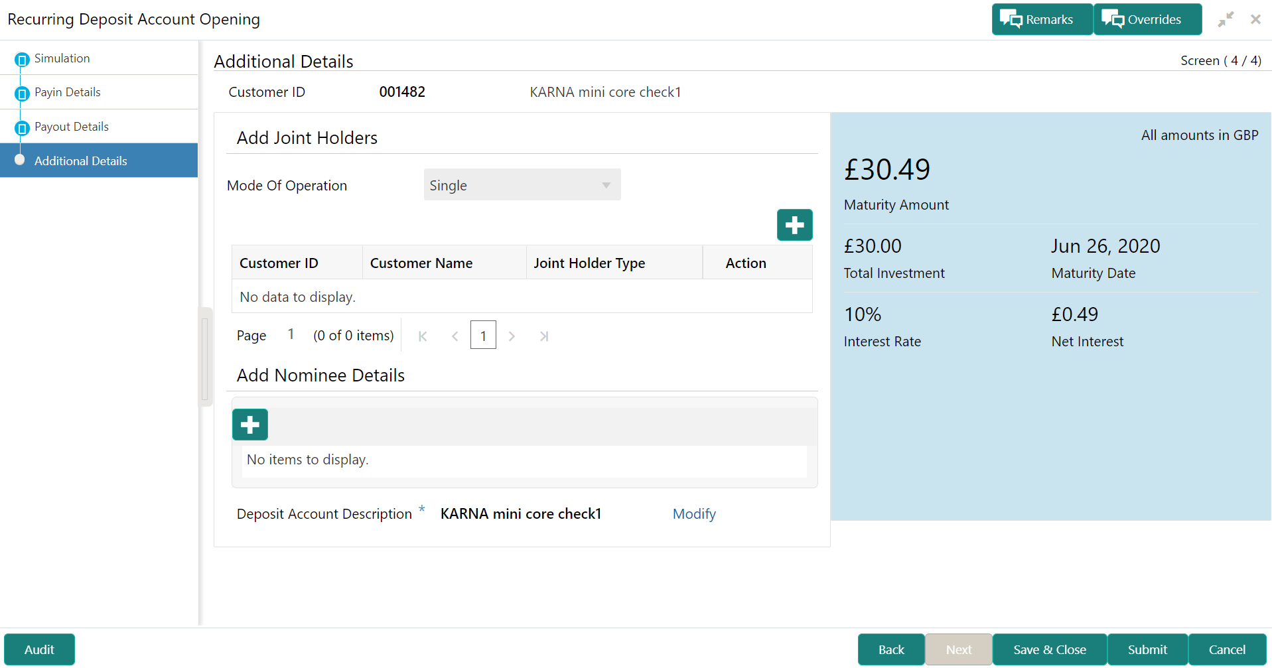Click 'No items to display.' text
Image resolution: width=1272 pixels, height=668 pixels.
pyautogui.click(x=308, y=460)
